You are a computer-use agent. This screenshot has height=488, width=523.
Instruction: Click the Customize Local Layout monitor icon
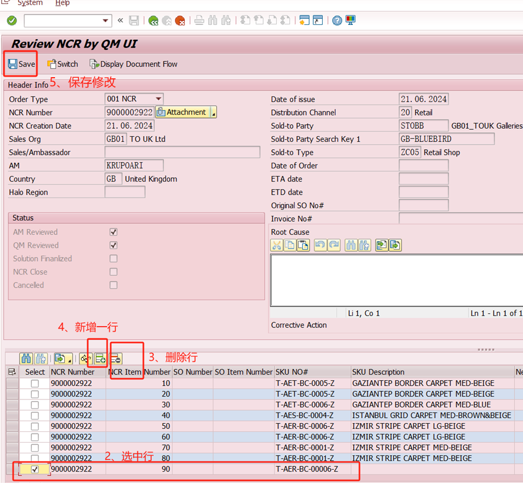pos(351,21)
